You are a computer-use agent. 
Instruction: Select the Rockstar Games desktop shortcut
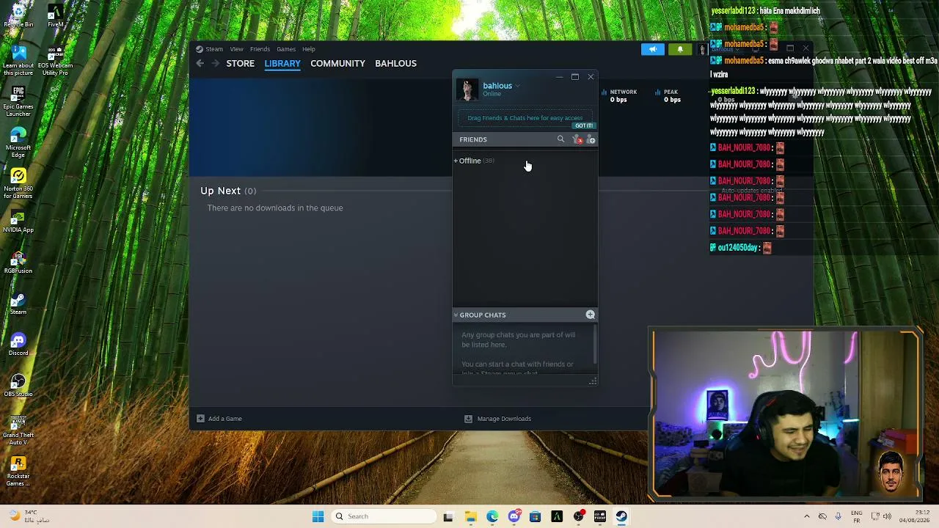click(x=18, y=472)
